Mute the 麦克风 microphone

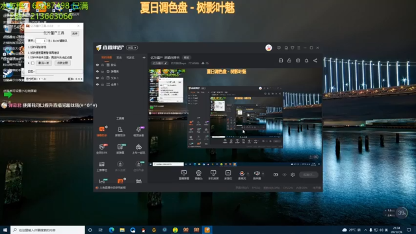242,175
